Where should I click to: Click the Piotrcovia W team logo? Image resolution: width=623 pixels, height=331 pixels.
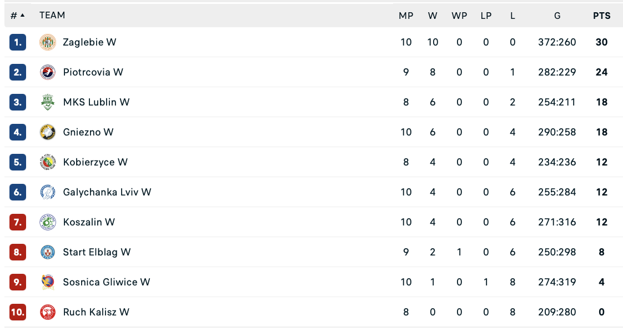[x=48, y=72]
